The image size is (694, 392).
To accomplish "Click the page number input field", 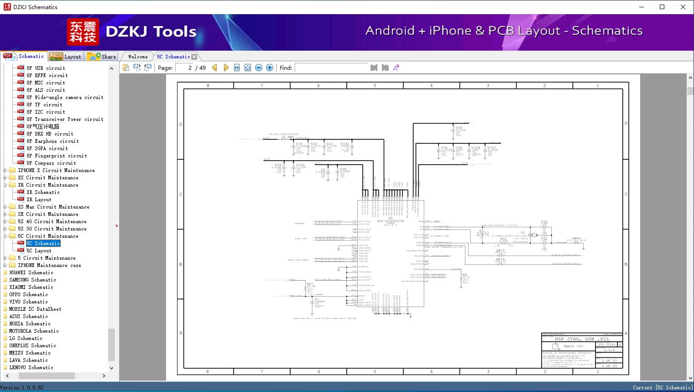I will click(184, 68).
